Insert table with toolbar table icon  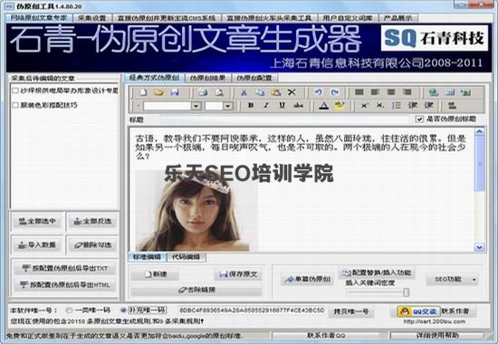[450, 92]
